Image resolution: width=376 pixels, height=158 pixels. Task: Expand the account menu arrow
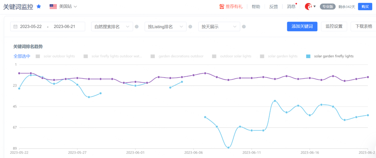pyautogui.click(x=314, y=7)
